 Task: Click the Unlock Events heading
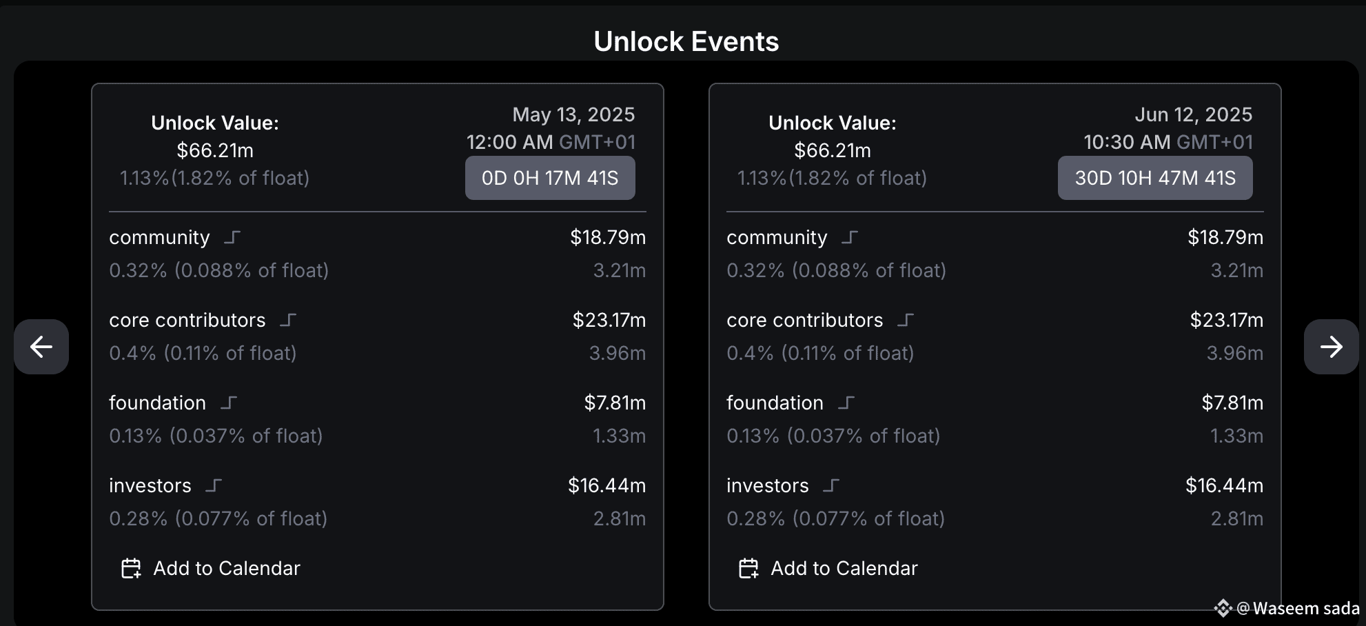coord(686,41)
